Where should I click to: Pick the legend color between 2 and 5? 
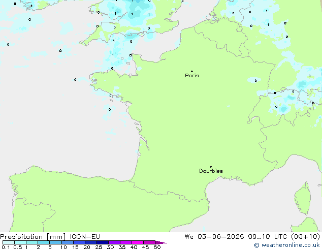[x=44, y=242]
